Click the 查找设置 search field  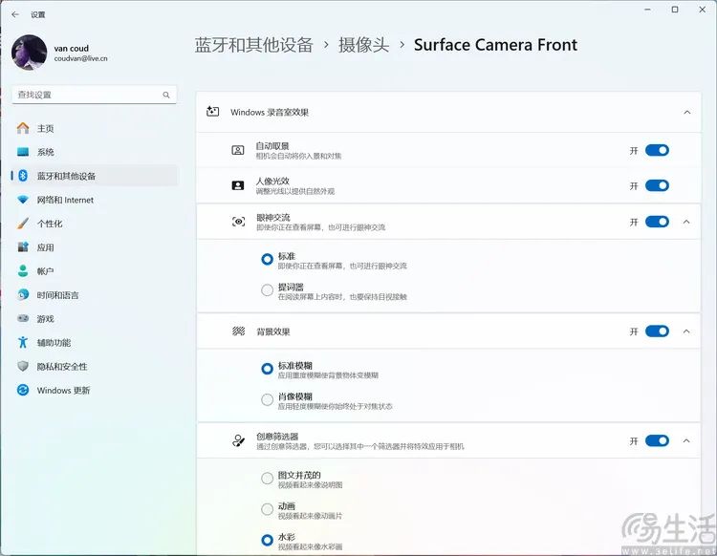[x=86, y=95]
